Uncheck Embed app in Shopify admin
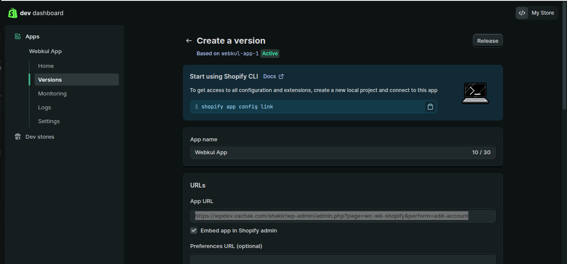Image resolution: width=567 pixels, height=264 pixels. pos(194,230)
